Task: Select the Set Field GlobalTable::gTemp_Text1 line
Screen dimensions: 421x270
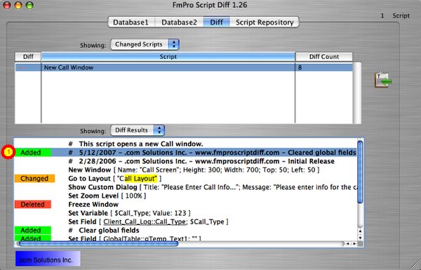Action: (135, 238)
